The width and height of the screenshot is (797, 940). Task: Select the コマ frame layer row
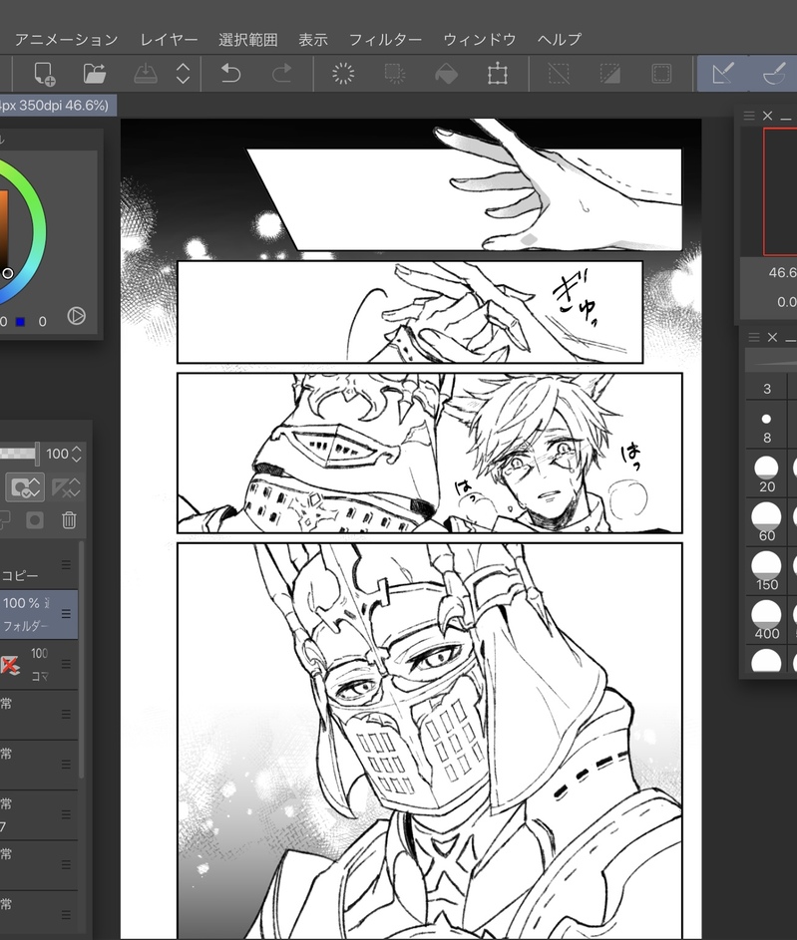38,664
